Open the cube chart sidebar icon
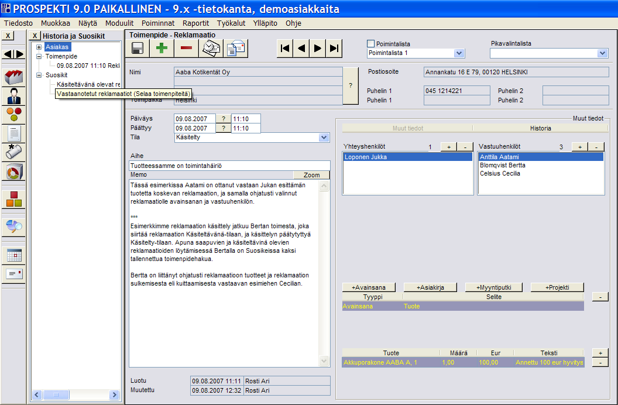Viewport: 618px width, 405px height. 14,171
